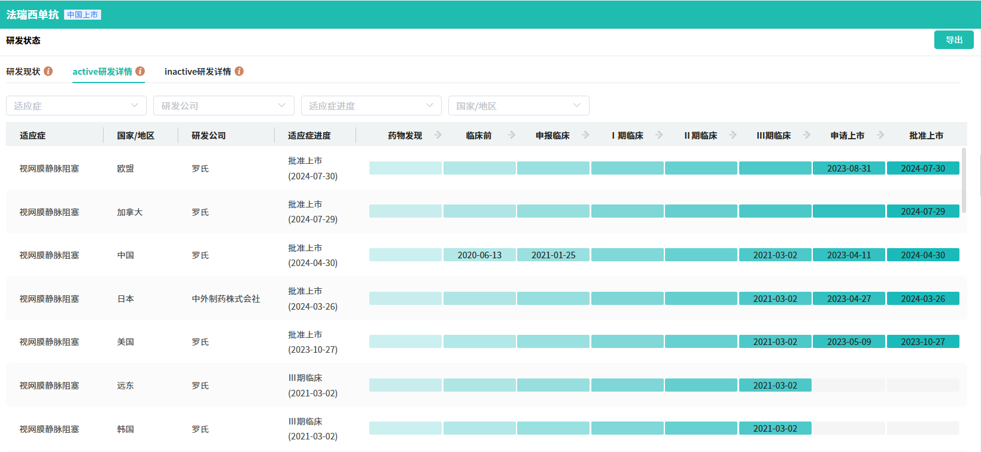Click arrow icon after 药物发现 column header
The height and width of the screenshot is (452, 981).
click(x=438, y=135)
